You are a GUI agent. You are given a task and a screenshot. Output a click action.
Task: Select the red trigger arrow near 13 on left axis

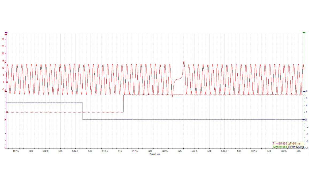5,63
